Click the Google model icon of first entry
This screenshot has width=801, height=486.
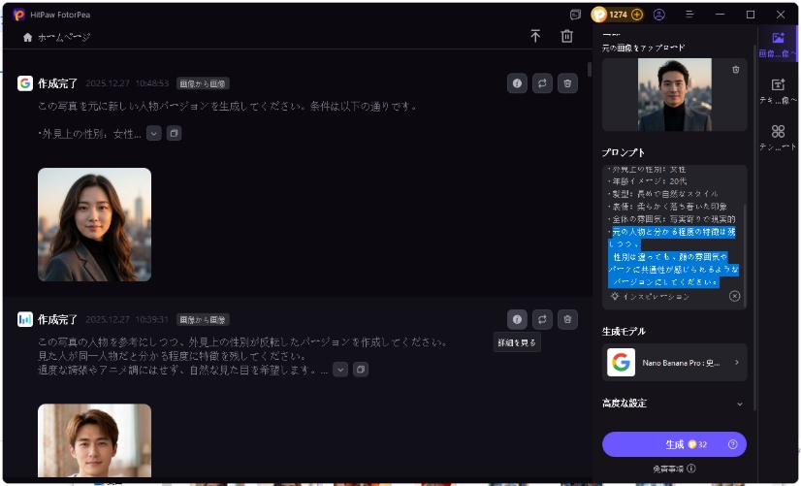tap(25, 83)
